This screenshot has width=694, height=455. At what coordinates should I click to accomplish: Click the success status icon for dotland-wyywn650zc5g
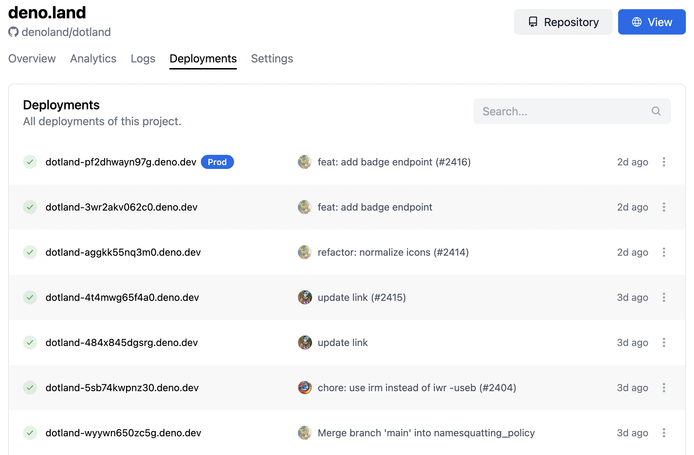[30, 433]
